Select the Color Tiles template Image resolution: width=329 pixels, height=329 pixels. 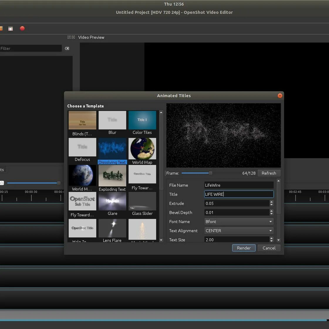(142, 120)
